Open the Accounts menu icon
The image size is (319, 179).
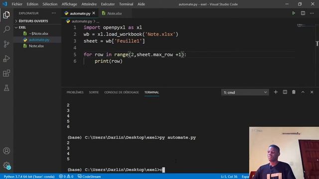click(6, 151)
